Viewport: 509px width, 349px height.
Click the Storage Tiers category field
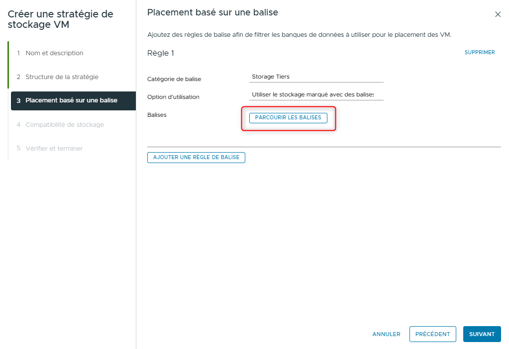tap(316, 77)
